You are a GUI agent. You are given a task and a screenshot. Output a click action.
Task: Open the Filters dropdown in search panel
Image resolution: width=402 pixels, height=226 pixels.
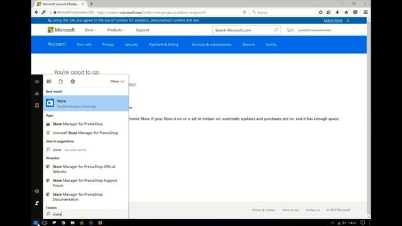[117, 82]
